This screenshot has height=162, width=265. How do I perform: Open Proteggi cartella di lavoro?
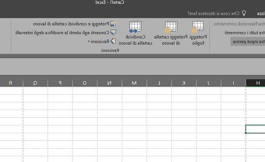click(x=171, y=33)
